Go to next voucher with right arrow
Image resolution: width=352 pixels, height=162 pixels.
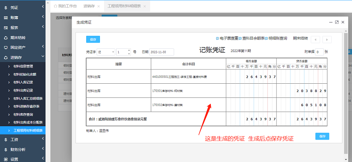pos(327,40)
